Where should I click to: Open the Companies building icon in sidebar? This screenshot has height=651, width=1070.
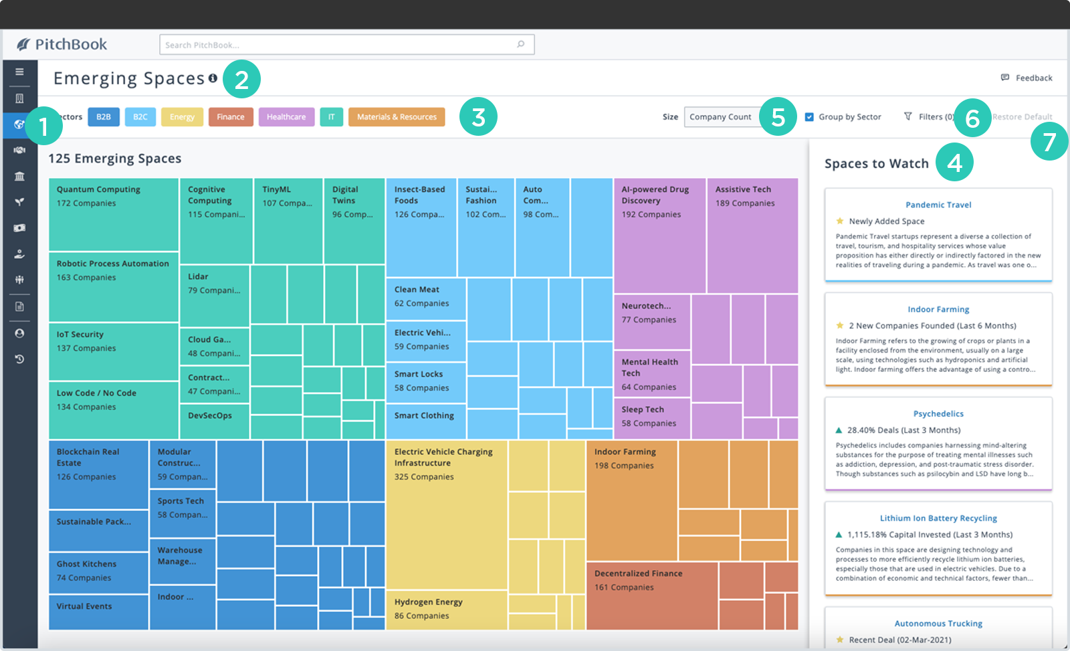click(x=19, y=98)
